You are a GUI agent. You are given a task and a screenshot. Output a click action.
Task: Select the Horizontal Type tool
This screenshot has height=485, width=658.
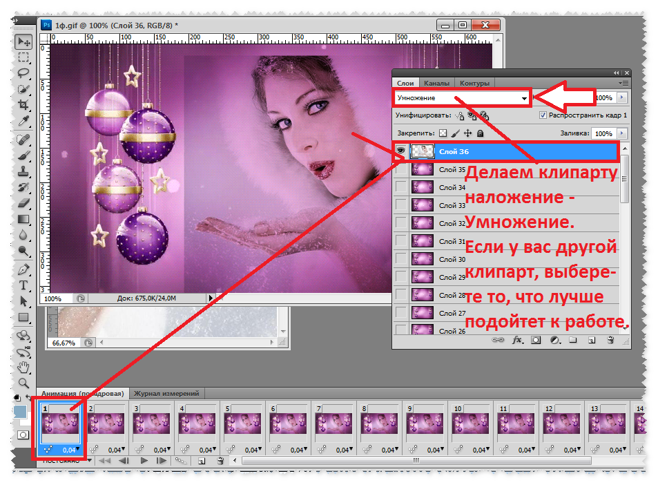click(23, 285)
